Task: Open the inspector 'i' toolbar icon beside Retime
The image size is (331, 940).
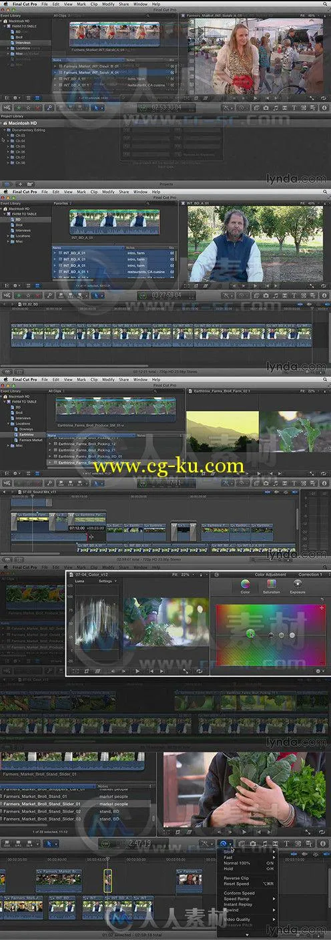Action: pos(323,844)
